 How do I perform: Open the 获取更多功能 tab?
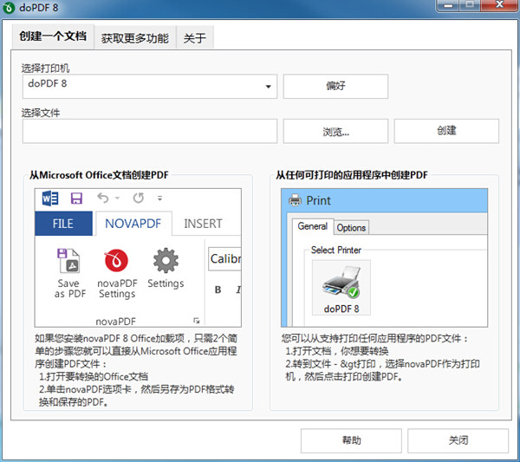[135, 38]
